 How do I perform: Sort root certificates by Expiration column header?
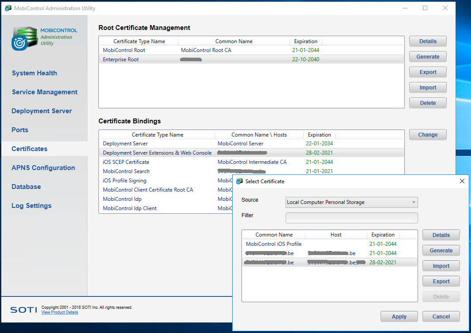(305, 41)
